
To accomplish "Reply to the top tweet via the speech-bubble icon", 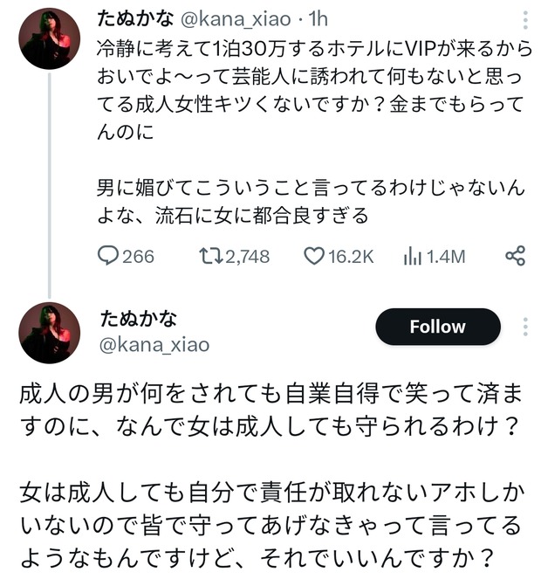I will coord(107,256).
